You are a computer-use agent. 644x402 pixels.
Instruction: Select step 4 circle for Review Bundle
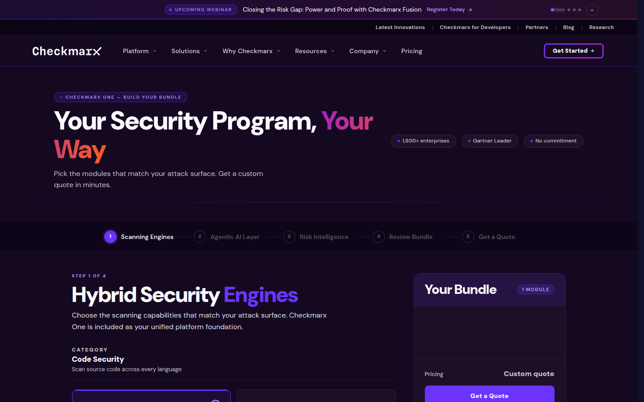point(378,237)
